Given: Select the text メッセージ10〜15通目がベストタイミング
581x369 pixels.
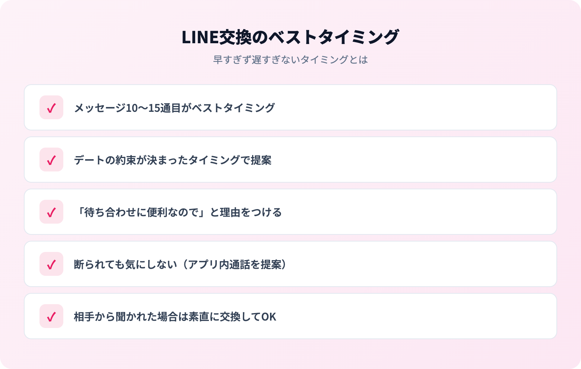Looking at the screenshot, I should click(174, 108).
